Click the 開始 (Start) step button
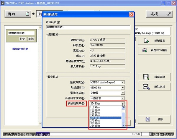Viewport: 177px width, 139px height. (18, 14)
